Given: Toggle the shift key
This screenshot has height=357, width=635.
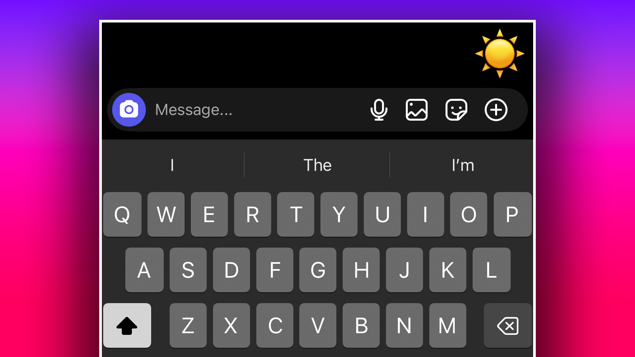Looking at the screenshot, I should tap(127, 326).
